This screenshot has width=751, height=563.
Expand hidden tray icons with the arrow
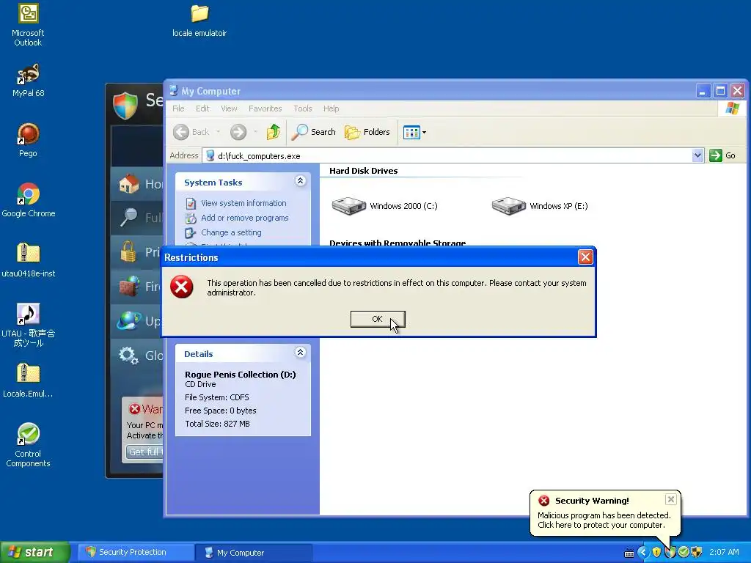click(x=642, y=553)
